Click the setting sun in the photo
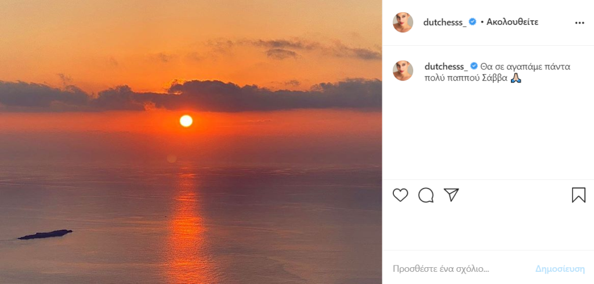594x284 pixels. pyautogui.click(x=186, y=120)
